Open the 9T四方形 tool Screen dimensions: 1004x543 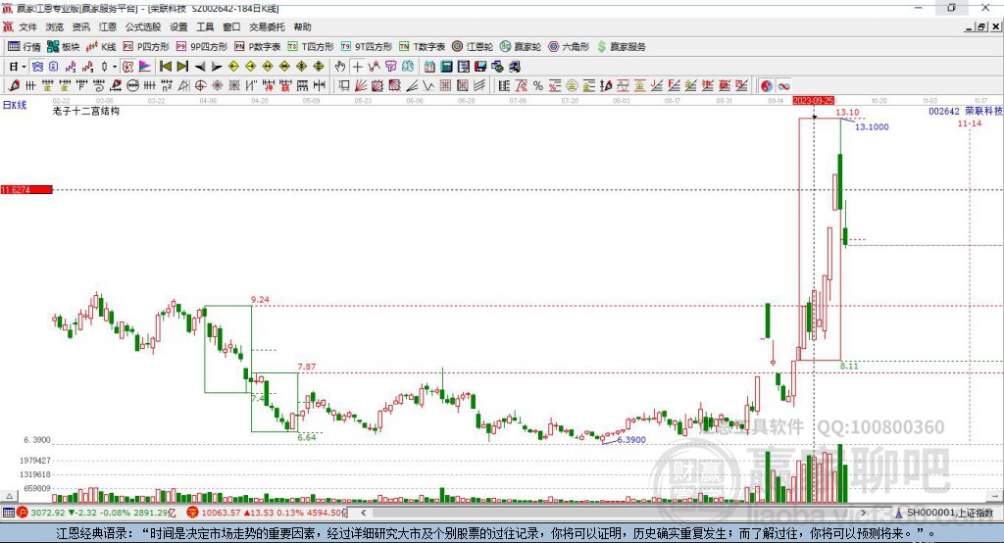point(367,47)
